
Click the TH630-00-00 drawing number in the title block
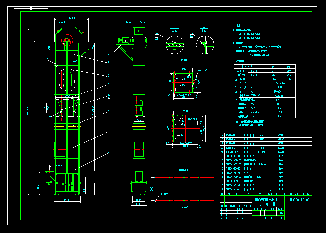(299, 200)
